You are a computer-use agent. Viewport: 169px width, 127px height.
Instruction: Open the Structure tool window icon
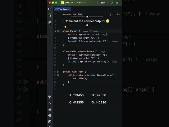[x=50, y=23]
